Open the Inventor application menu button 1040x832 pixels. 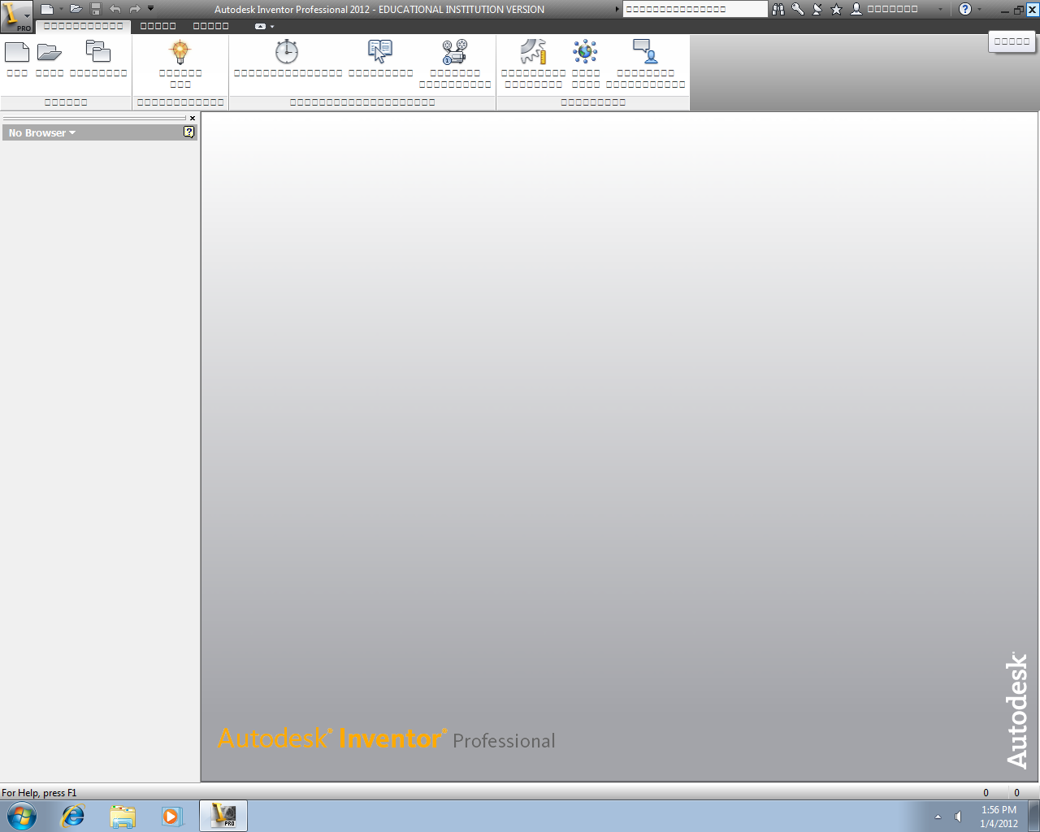click(16, 16)
